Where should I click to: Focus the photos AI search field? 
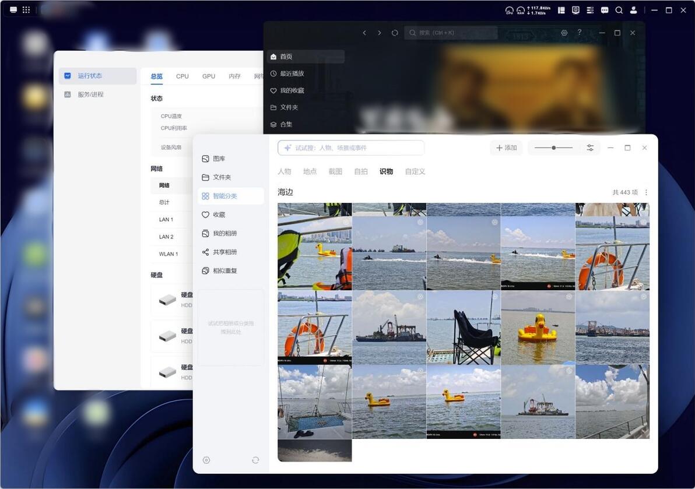(351, 148)
